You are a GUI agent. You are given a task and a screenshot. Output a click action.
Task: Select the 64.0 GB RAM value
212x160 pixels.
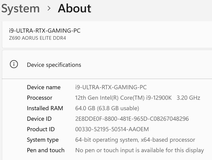pyautogui.click(x=107, y=108)
